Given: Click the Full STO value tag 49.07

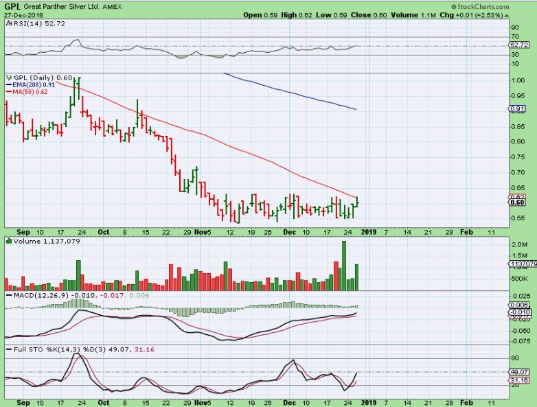Looking at the screenshot, I should click(516, 371).
